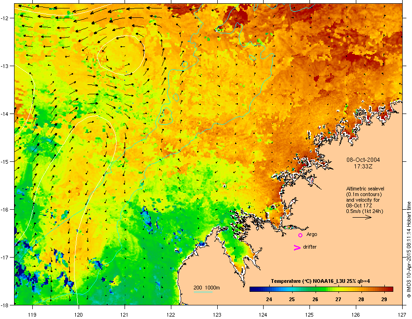
Task: Click the '200 1000m' bathymetry label
Action: [206, 288]
